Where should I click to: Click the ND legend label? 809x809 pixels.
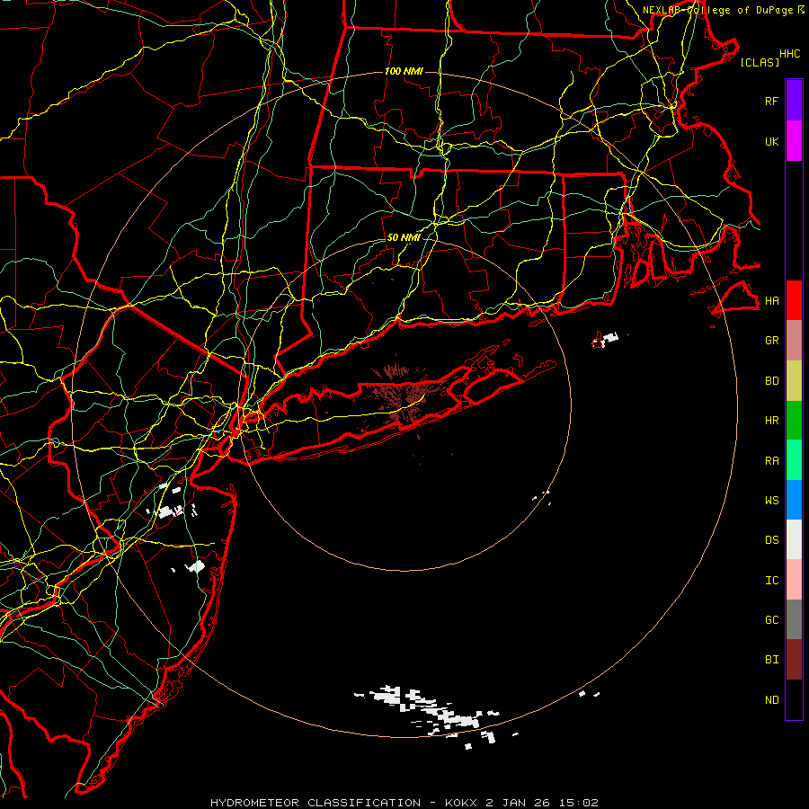coord(771,700)
